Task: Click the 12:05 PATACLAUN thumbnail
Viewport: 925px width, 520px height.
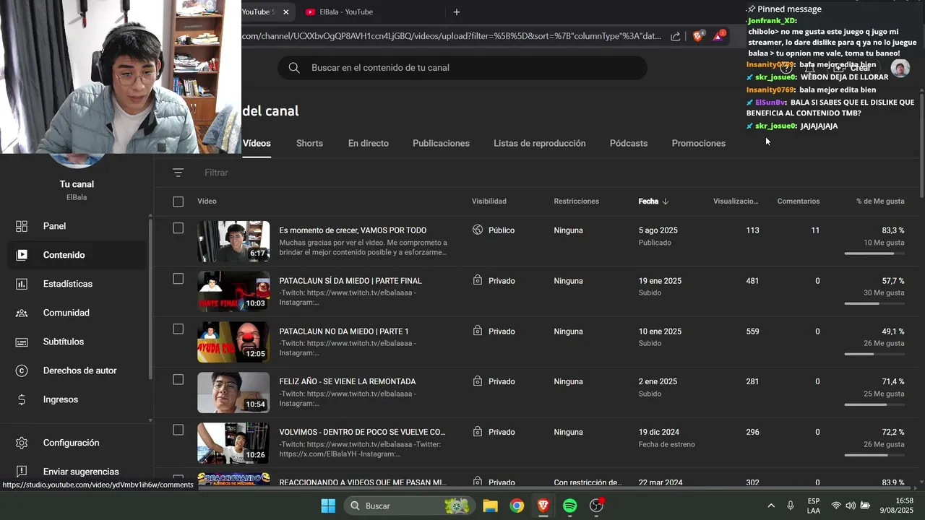Action: pos(233,342)
